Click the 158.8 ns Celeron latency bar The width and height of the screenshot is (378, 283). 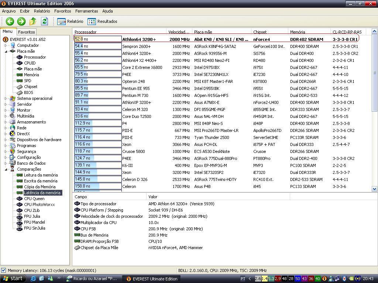coord(98,186)
